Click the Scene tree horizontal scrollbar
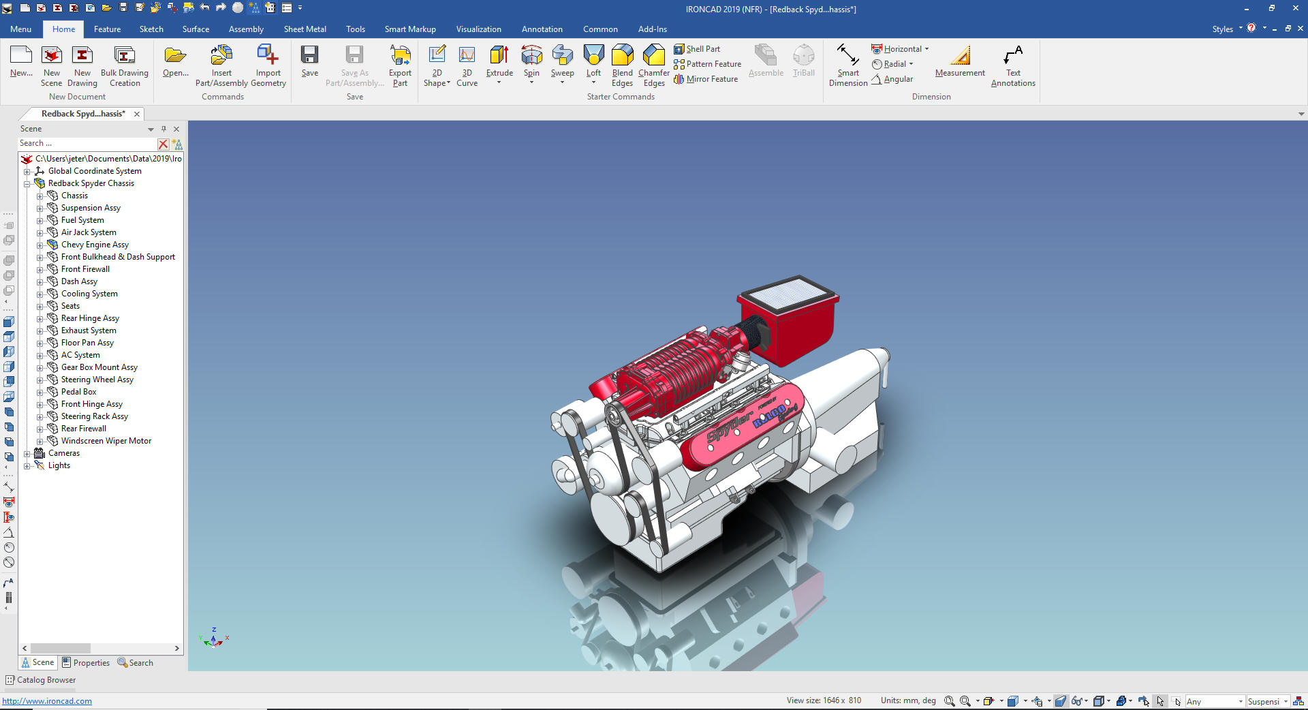 coord(61,648)
